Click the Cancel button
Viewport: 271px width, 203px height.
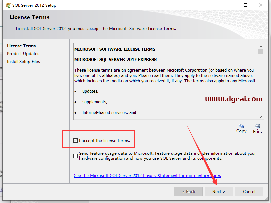pyautogui.click(x=249, y=192)
